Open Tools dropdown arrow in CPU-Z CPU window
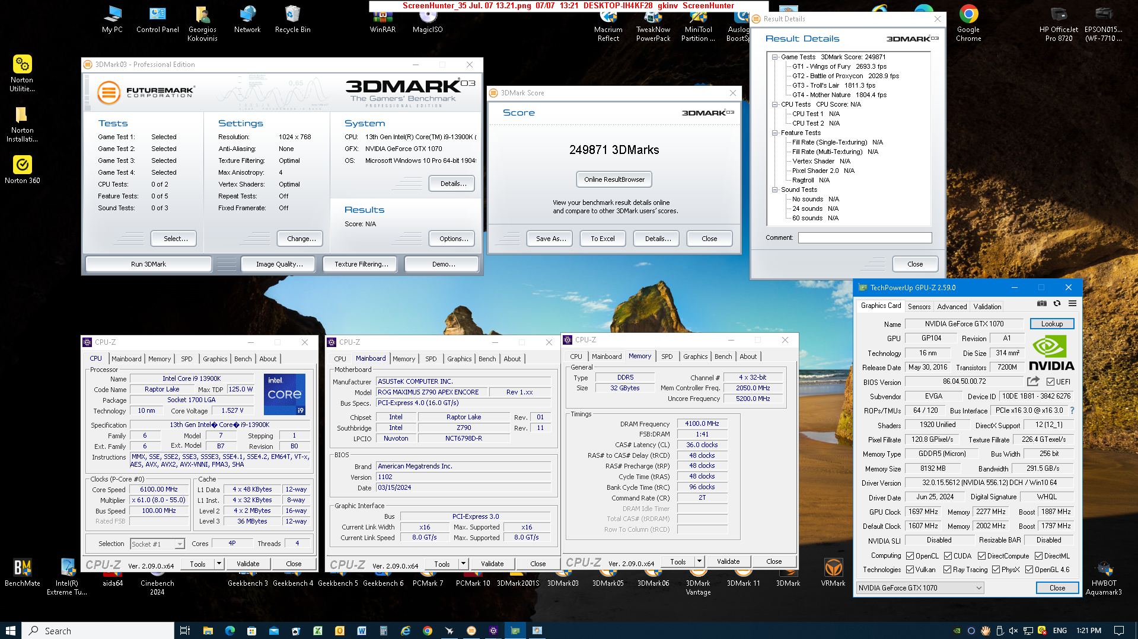The width and height of the screenshot is (1138, 639). [219, 564]
